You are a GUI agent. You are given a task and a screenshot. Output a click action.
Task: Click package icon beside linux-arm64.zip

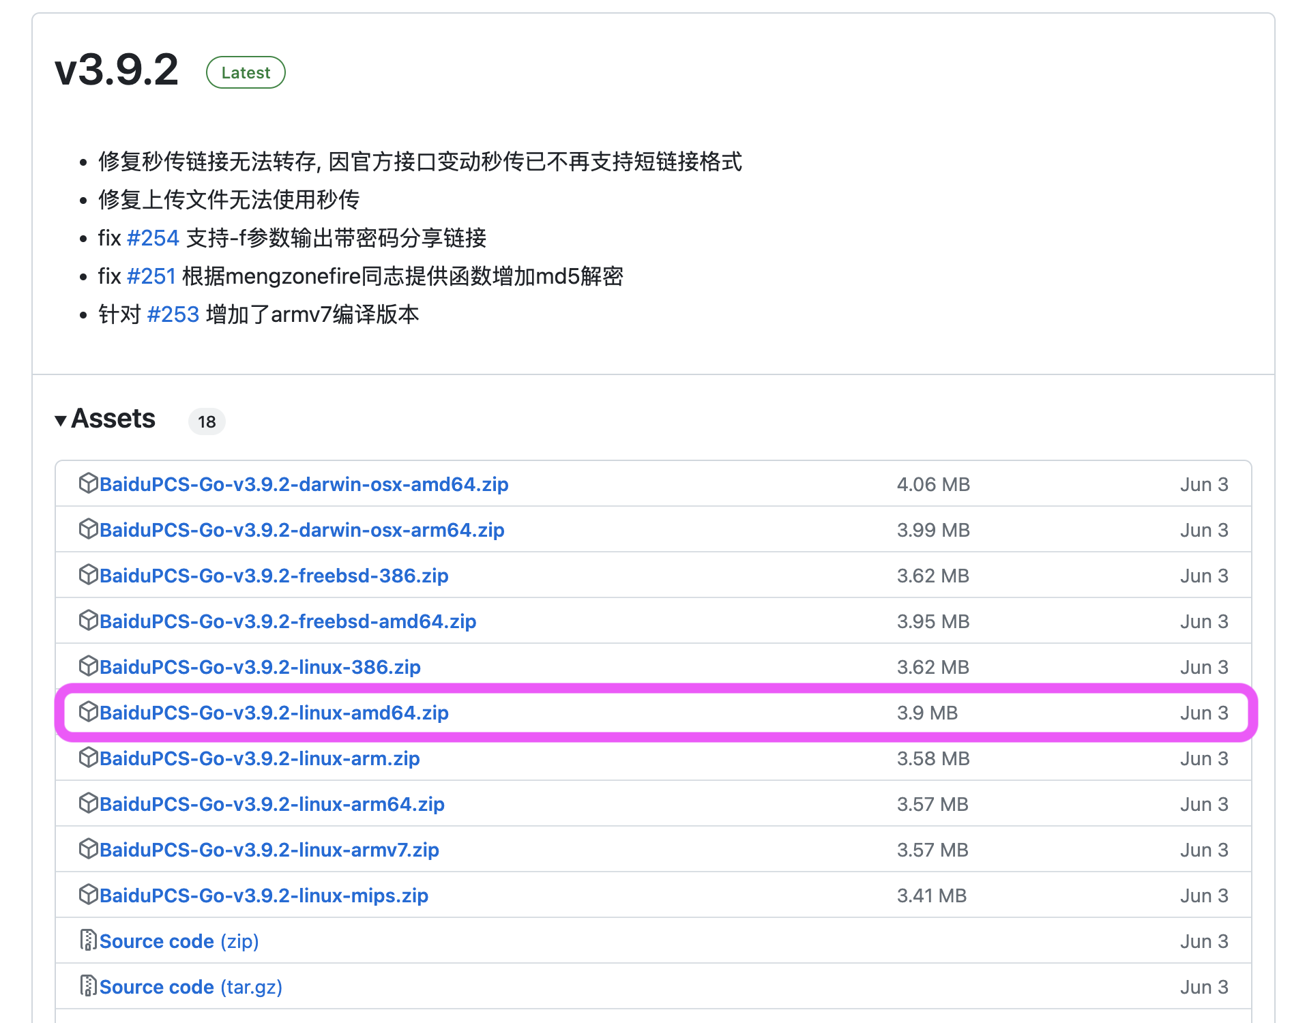pos(89,803)
